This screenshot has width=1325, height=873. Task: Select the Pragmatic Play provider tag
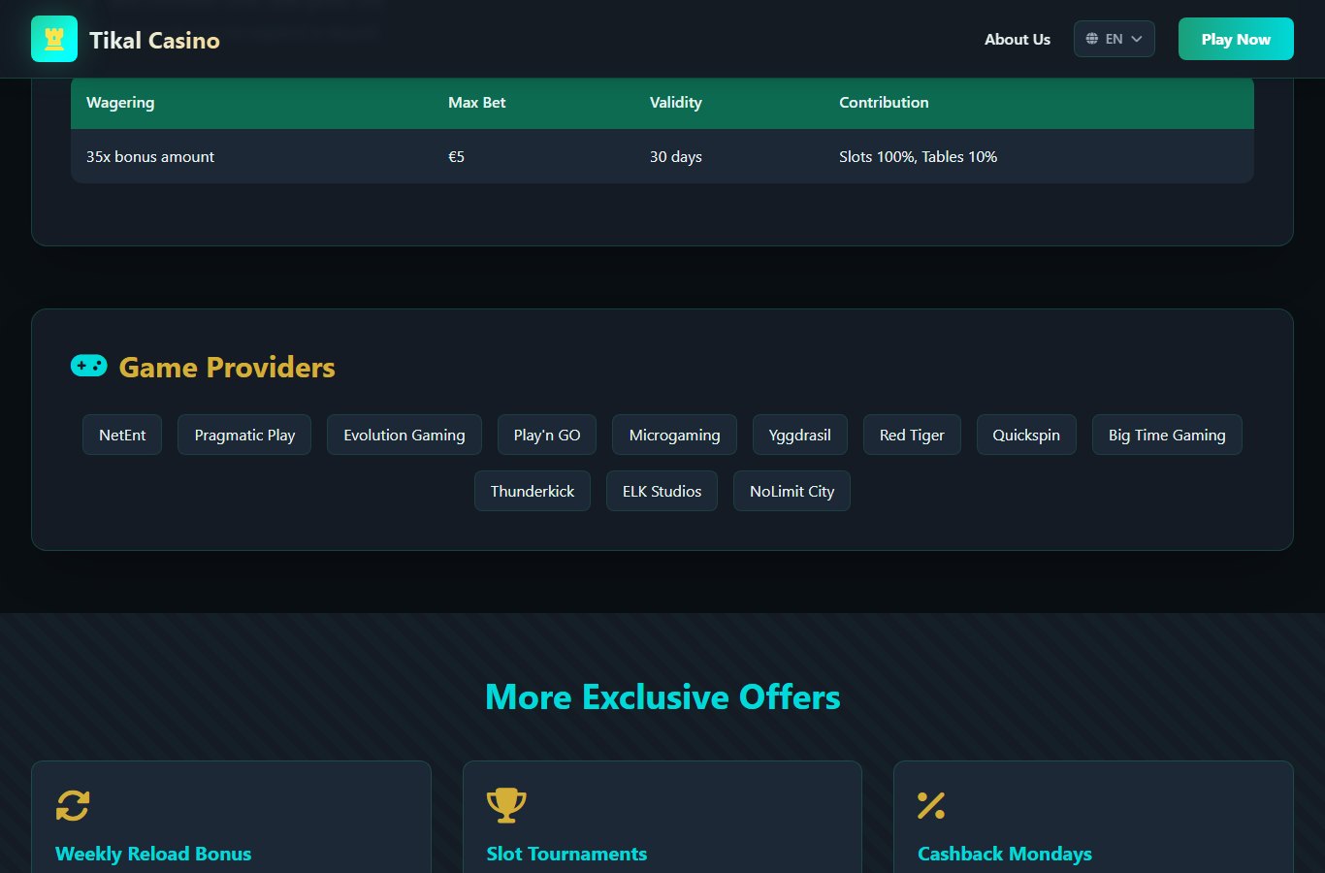tap(244, 435)
